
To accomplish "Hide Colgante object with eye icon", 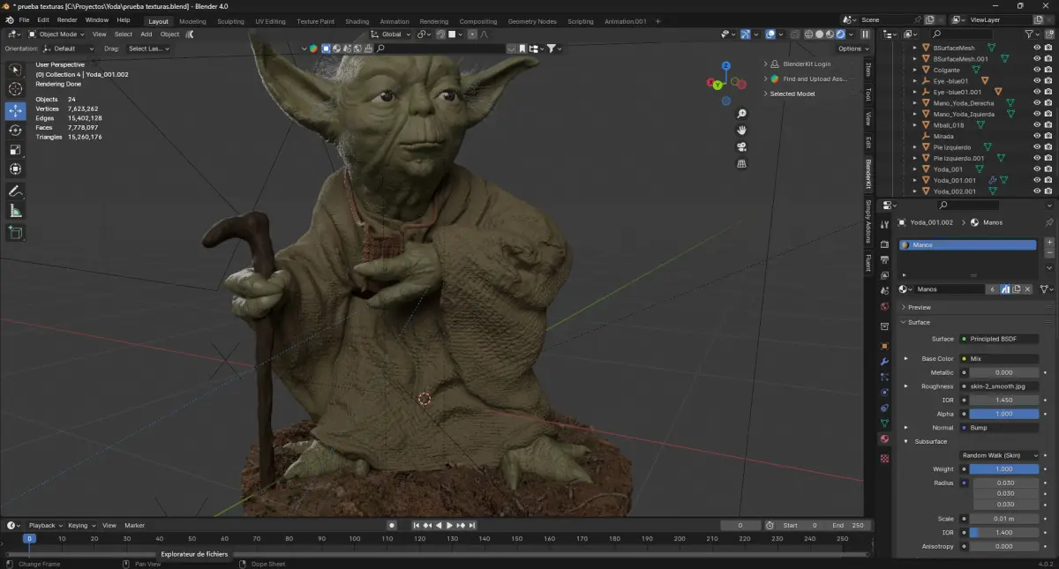I will (1037, 70).
